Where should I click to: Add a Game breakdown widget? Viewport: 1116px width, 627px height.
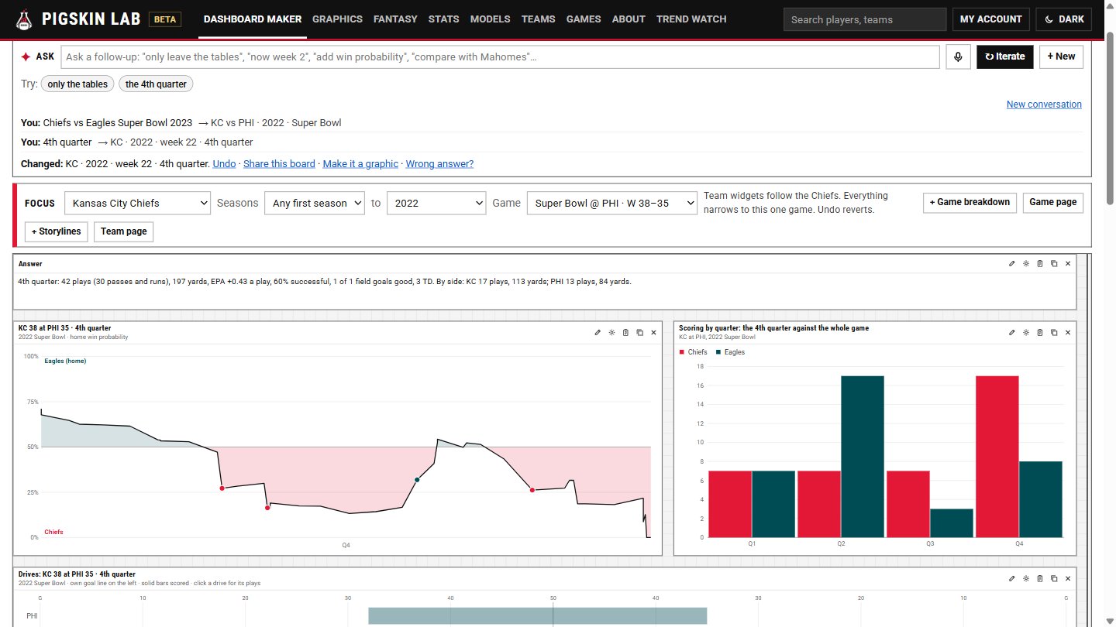coord(970,203)
